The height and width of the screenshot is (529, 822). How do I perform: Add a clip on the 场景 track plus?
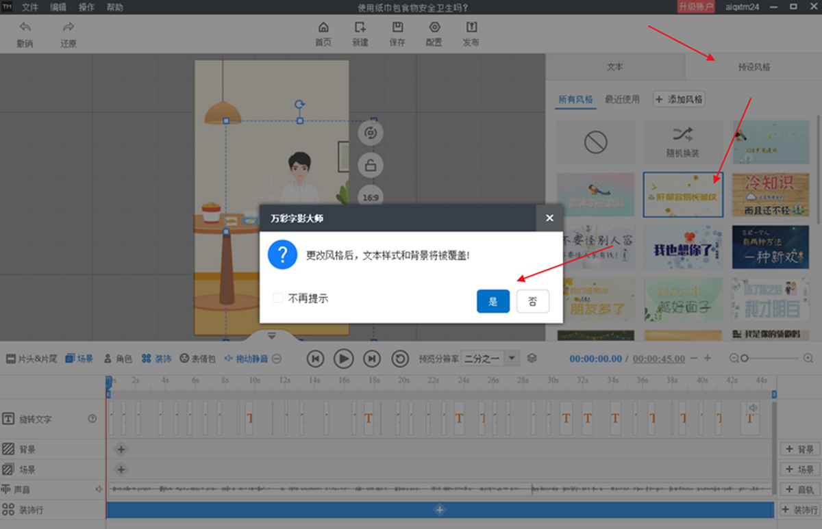click(121, 469)
